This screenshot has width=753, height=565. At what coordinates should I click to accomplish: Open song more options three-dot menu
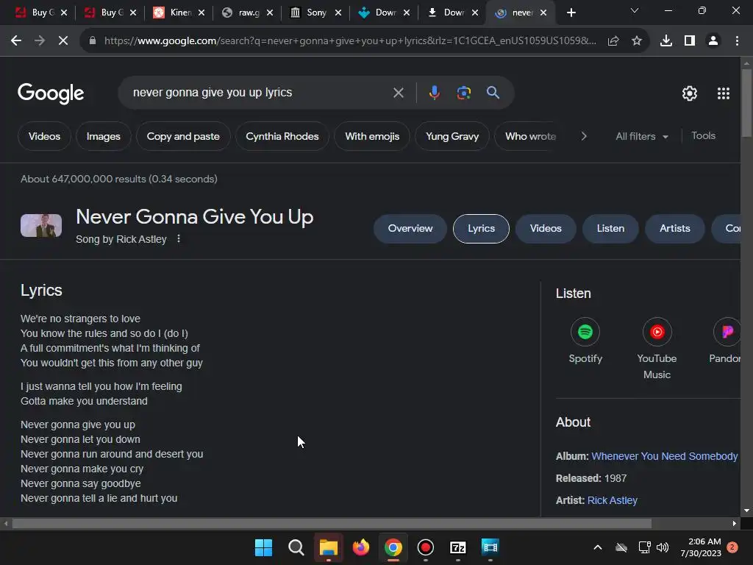coord(179,238)
